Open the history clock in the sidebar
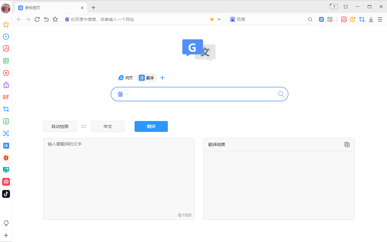This screenshot has width=387, height=242. (x=6, y=37)
